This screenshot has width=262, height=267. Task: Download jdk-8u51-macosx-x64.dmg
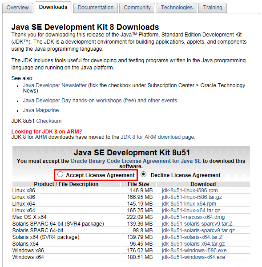[x=193, y=217]
